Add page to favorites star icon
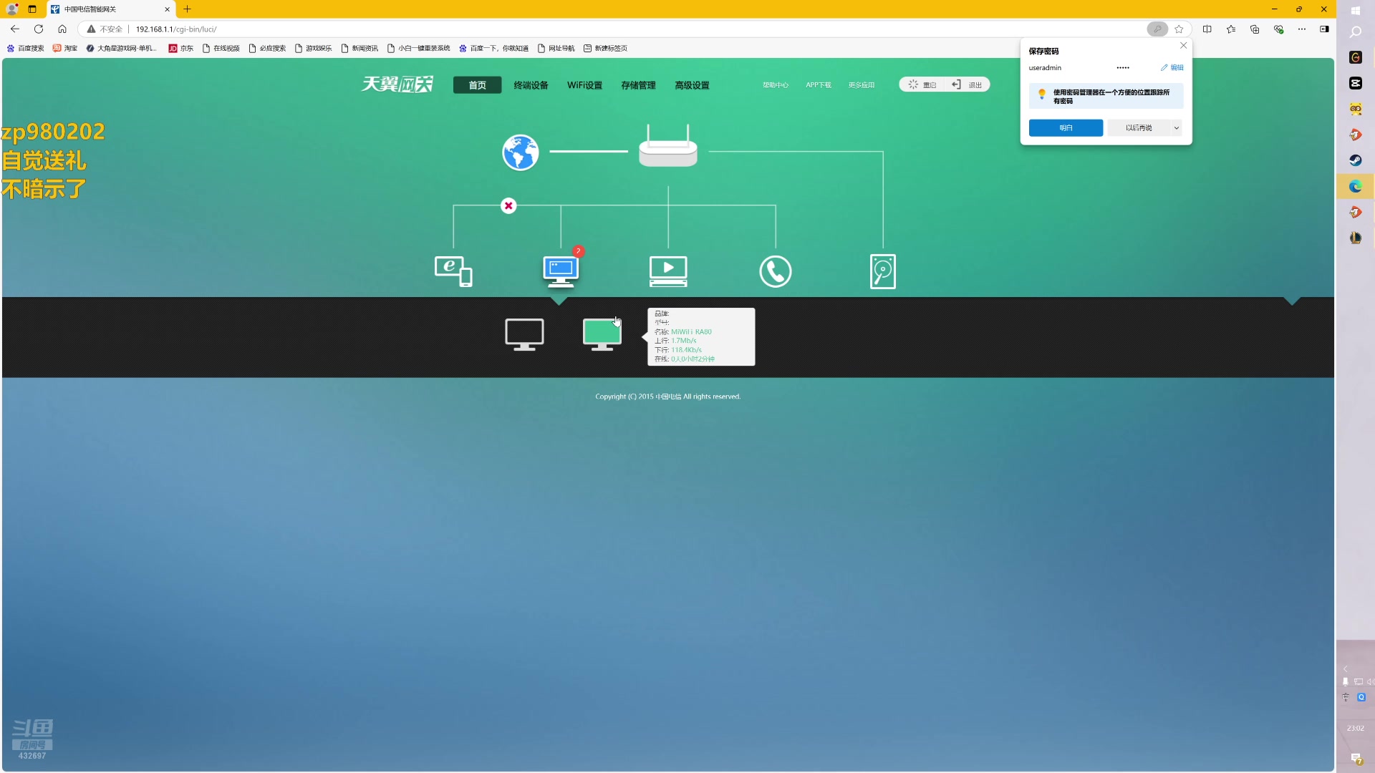 [x=1179, y=29]
